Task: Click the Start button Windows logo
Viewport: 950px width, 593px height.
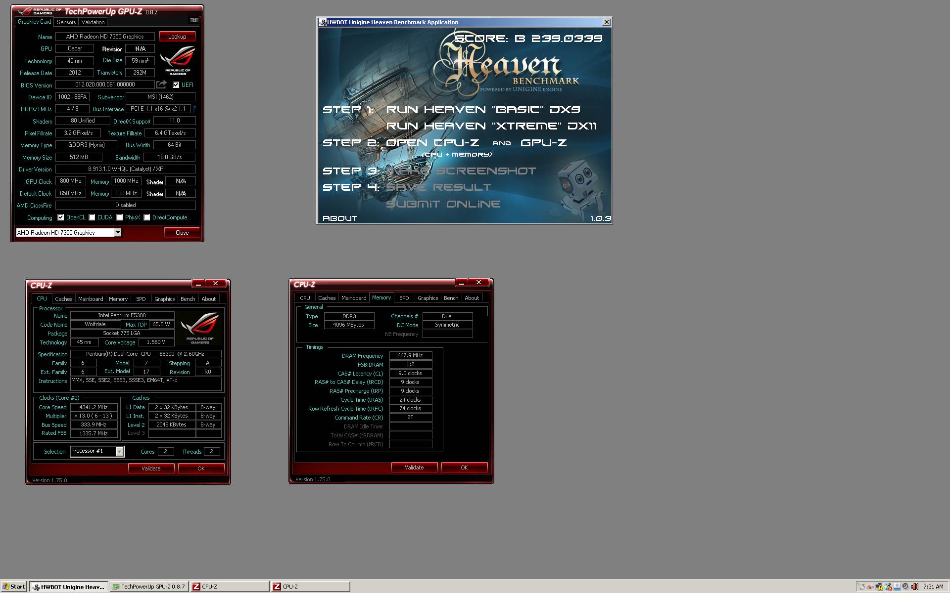Action: point(5,587)
